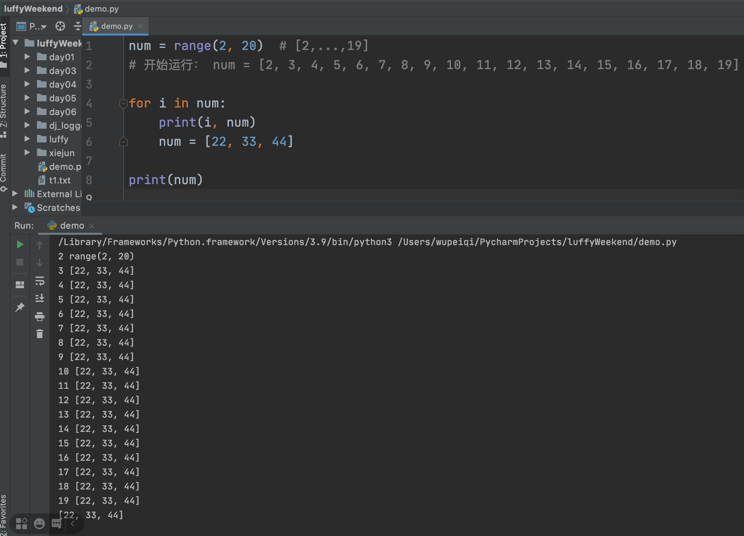Click the Stop process icon

click(20, 262)
